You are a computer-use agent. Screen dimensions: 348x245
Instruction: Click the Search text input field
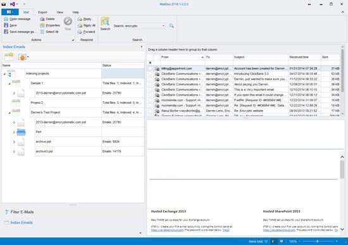tap(143, 26)
